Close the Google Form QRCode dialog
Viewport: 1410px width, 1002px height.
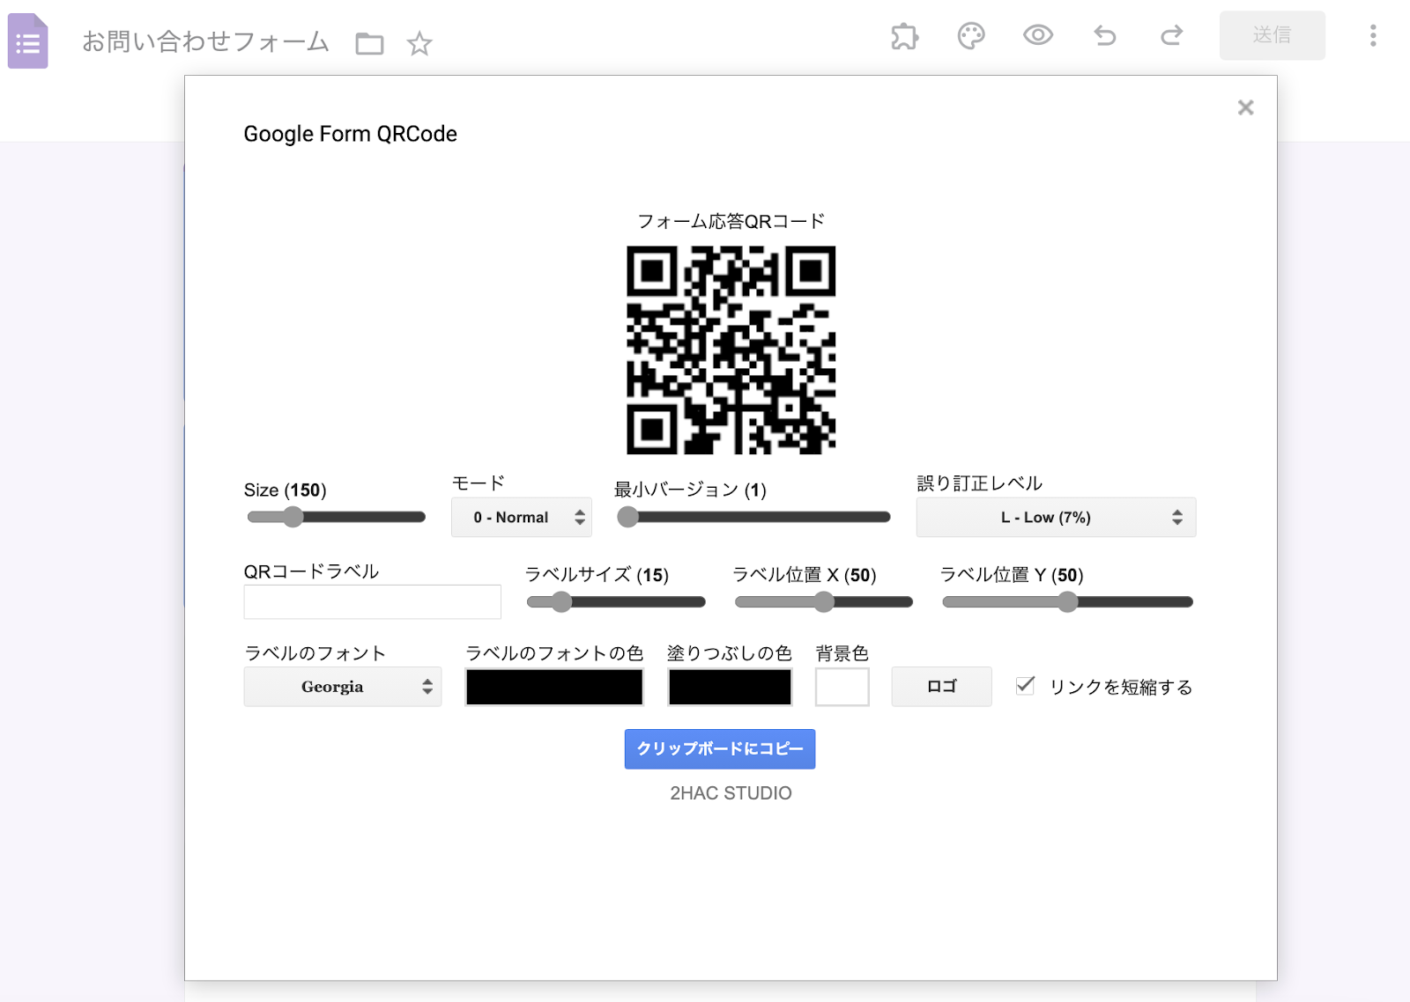pyautogui.click(x=1245, y=107)
